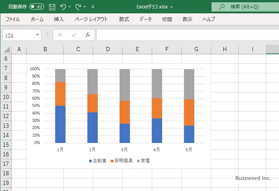Click the 自転車 legend entry

(x=98, y=161)
